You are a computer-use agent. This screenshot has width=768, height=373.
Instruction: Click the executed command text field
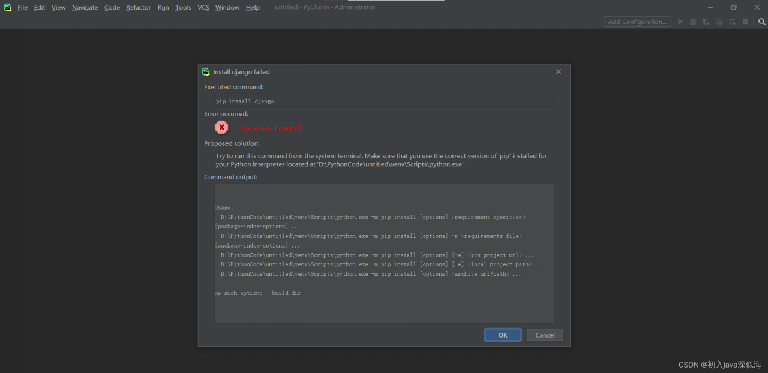[x=384, y=101]
